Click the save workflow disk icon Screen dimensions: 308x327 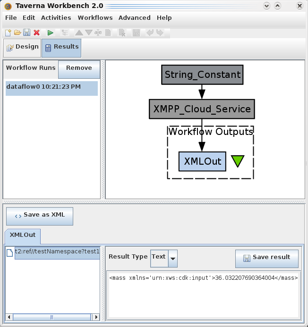tap(26, 33)
